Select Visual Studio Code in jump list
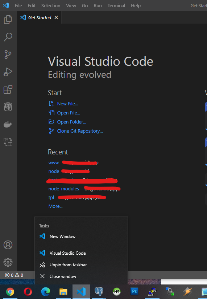207x299 pixels. coord(81,253)
